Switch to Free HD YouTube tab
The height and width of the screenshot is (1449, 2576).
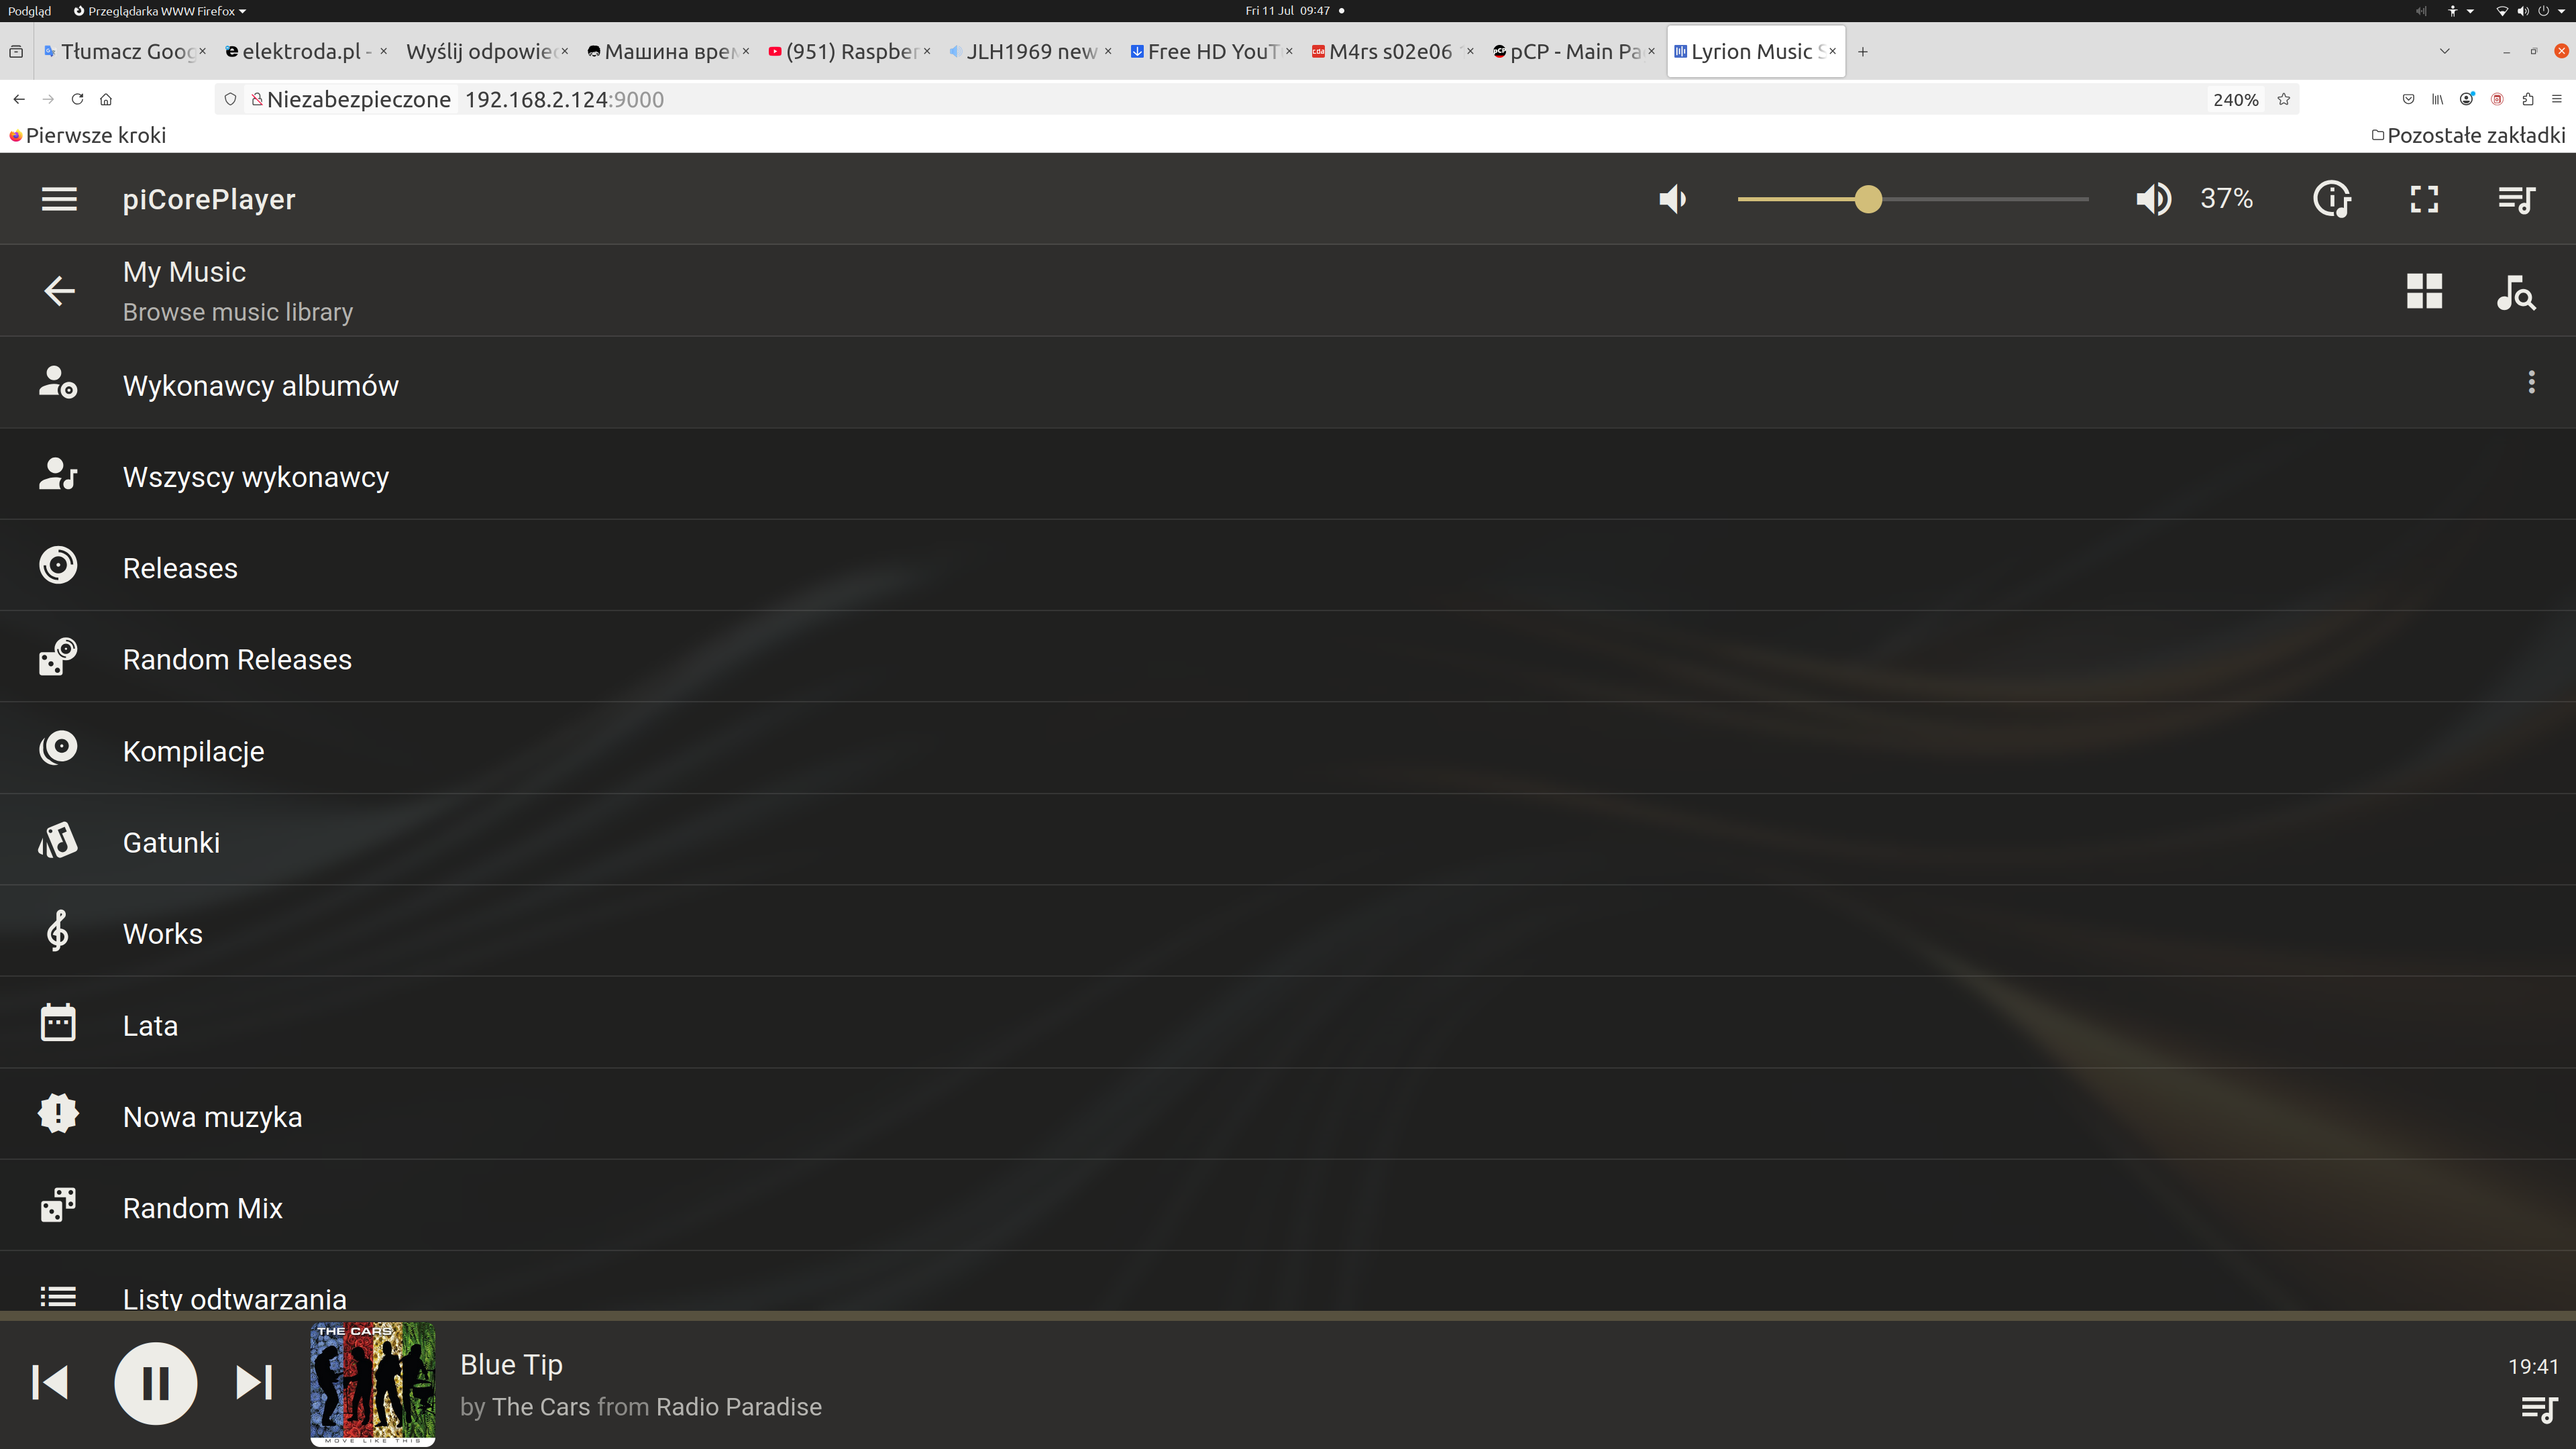tap(1211, 52)
